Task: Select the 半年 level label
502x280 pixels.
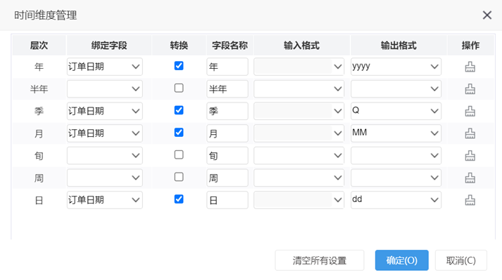Action: coord(39,89)
